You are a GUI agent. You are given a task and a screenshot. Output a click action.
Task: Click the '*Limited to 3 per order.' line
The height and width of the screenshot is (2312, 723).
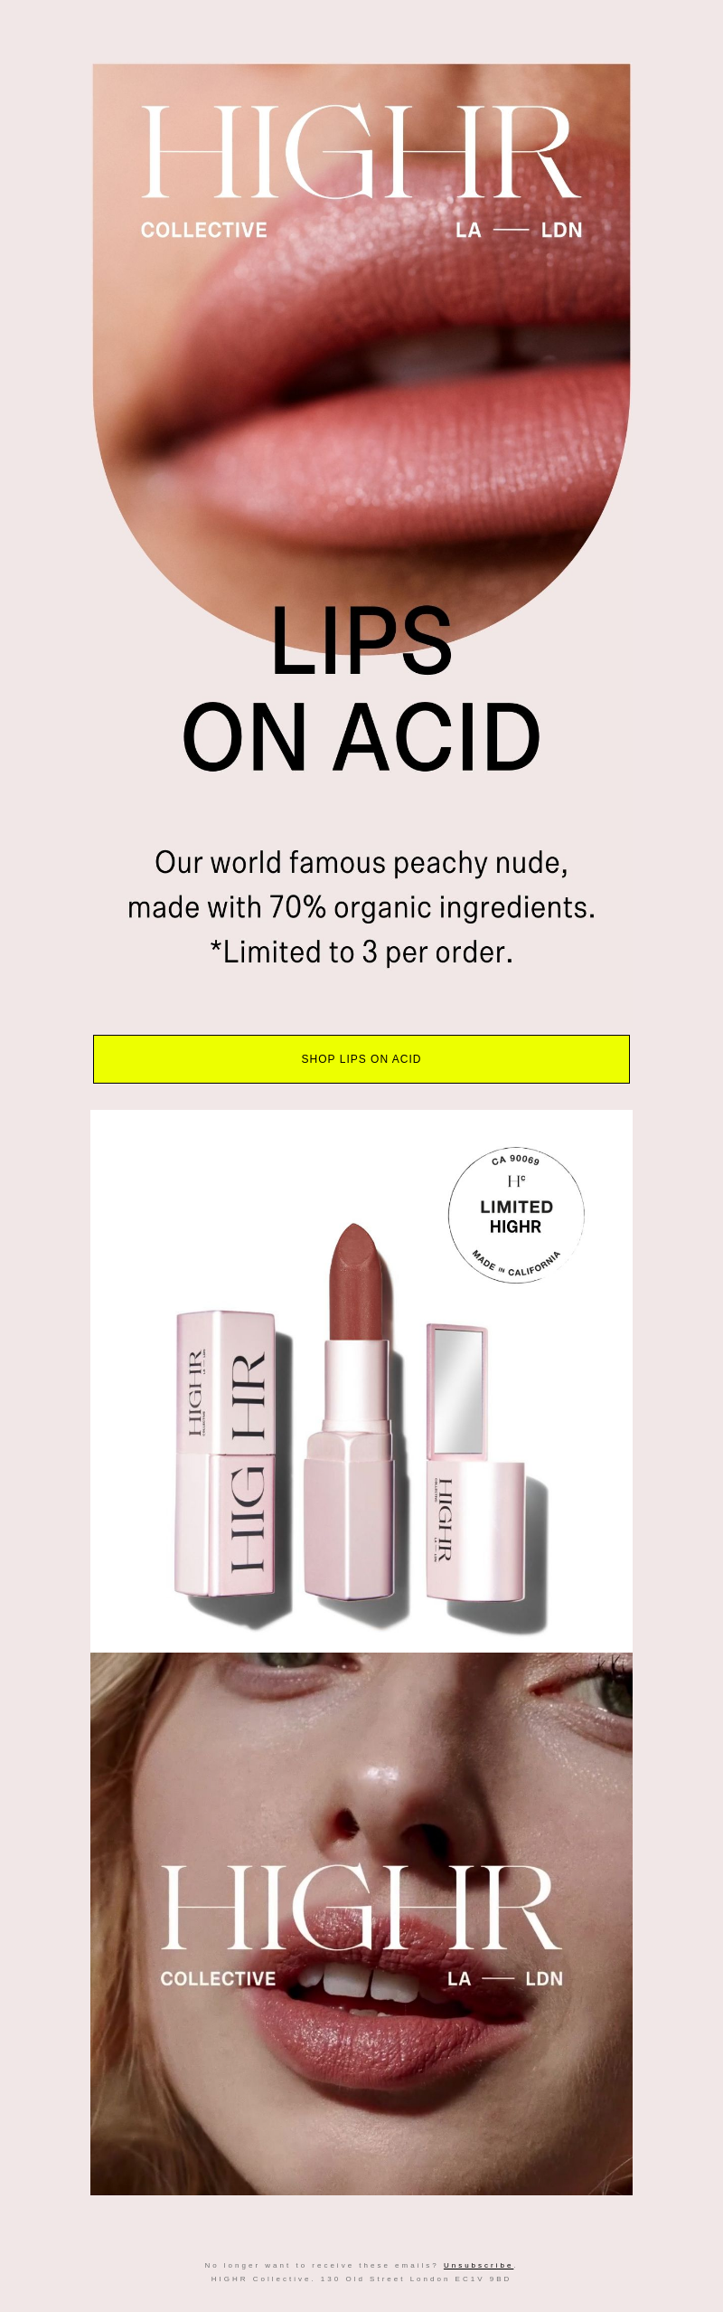pos(361,952)
